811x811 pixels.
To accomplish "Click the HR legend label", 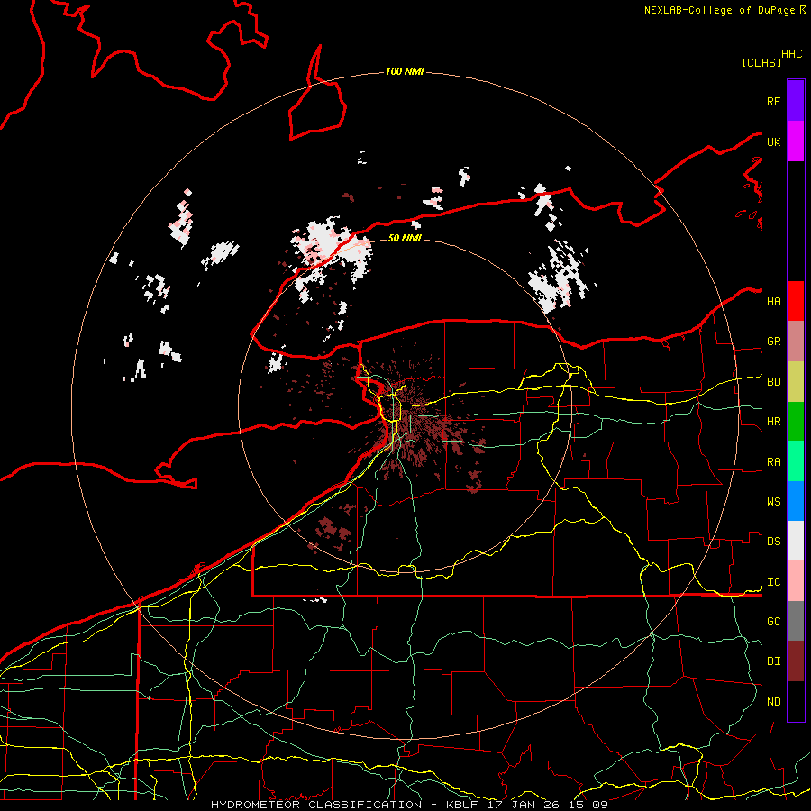I will (x=773, y=422).
